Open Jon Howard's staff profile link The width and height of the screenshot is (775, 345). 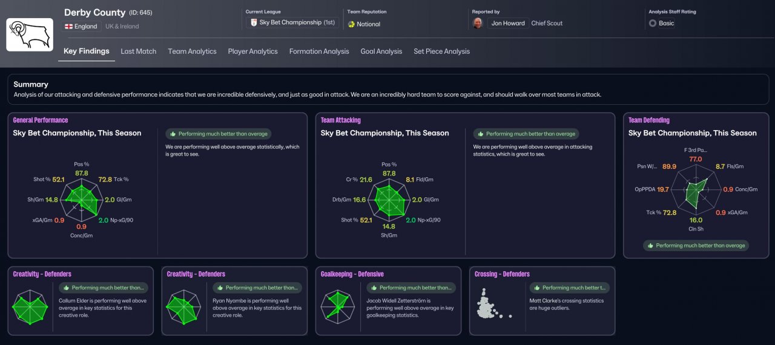[x=509, y=23]
